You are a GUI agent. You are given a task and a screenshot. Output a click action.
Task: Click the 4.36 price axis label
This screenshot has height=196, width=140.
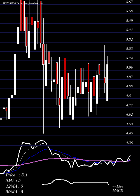[x=129, y=143]
